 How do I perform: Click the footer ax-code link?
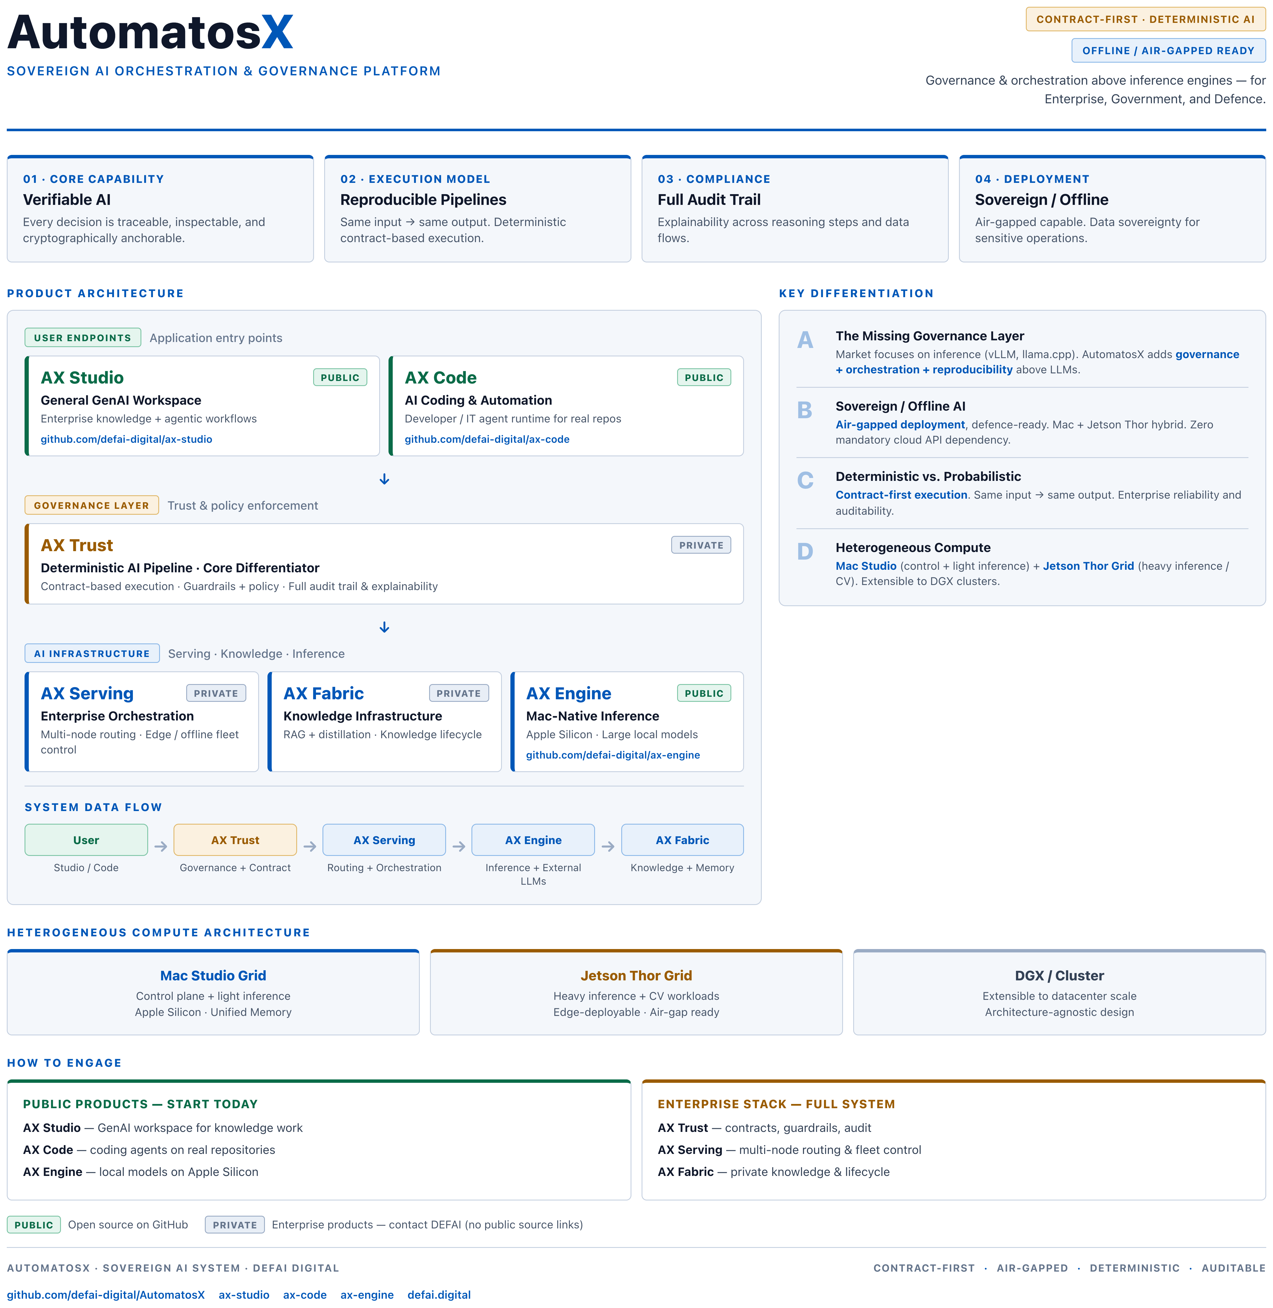(x=305, y=1295)
